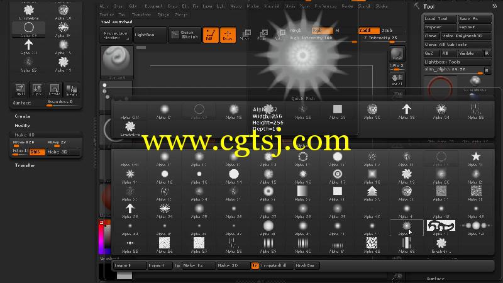
Task: Click Clone All SubTools button
Action: pos(457,45)
